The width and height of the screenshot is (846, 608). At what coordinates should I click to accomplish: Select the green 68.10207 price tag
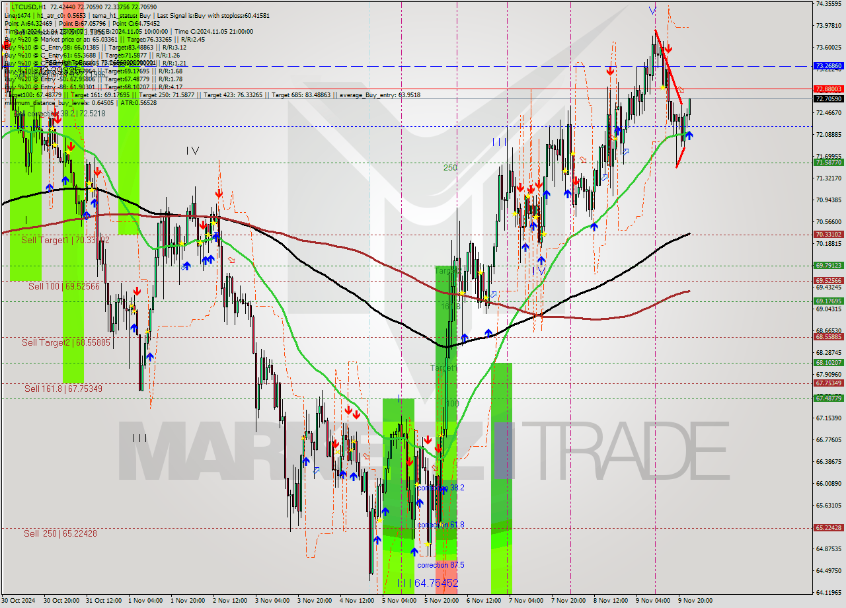(x=828, y=362)
